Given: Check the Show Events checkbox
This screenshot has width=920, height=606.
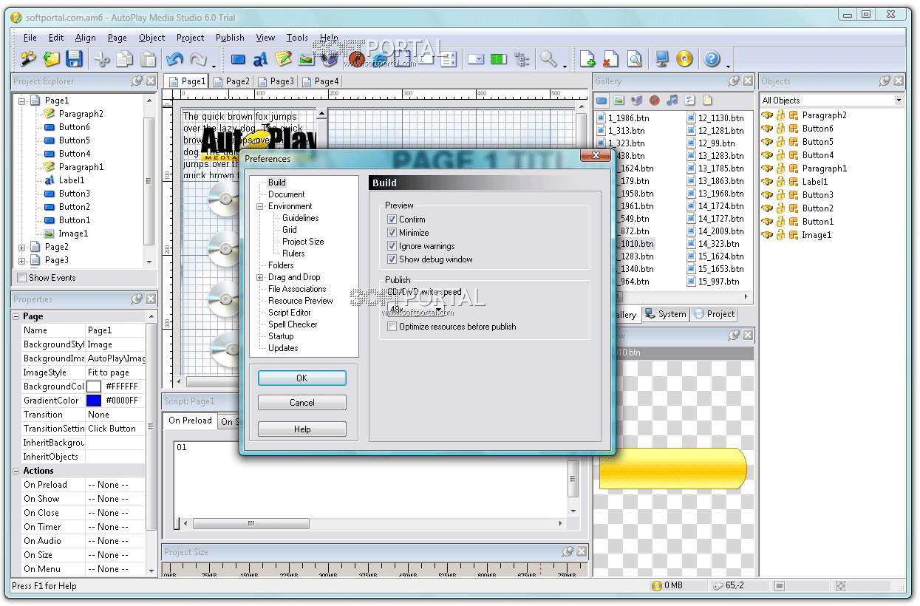Looking at the screenshot, I should coord(22,278).
